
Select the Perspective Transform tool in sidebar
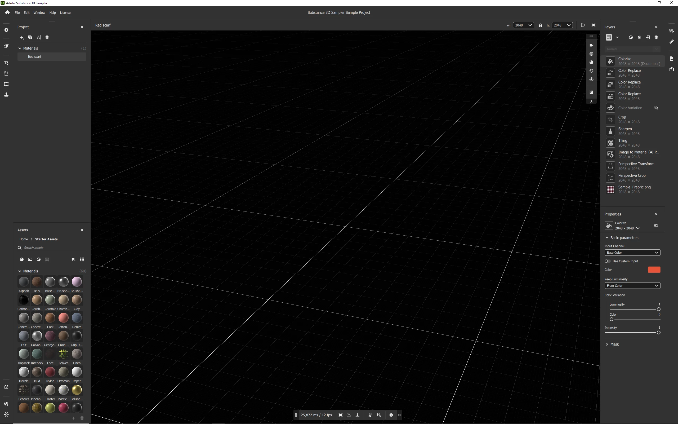6,73
